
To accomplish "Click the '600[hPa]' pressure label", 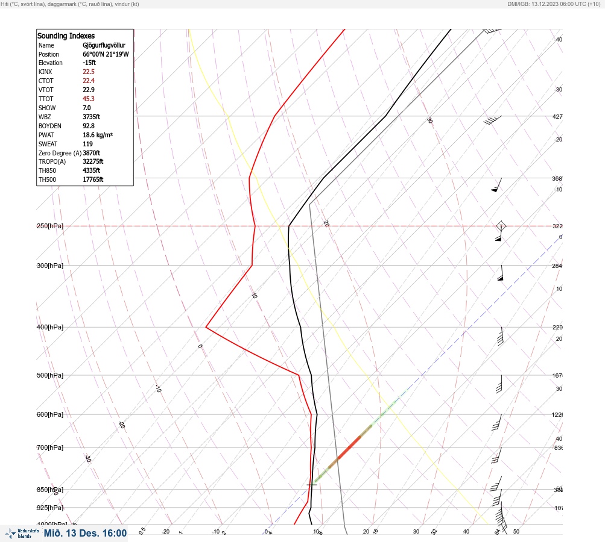I will pos(50,414).
